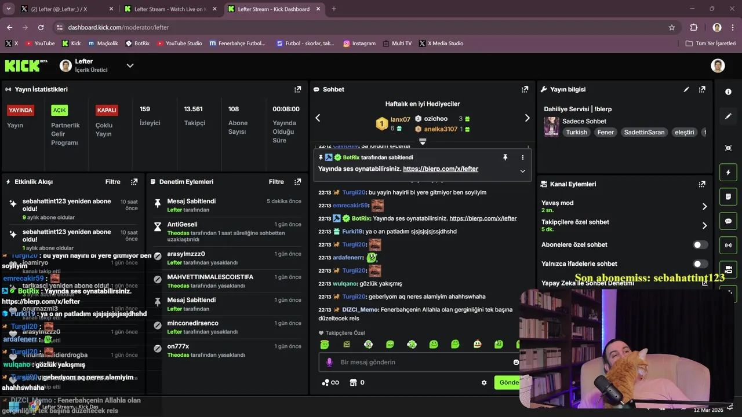
Task: Toggle Yalnızca ifadelerle sohbet switch
Action: click(x=700, y=264)
